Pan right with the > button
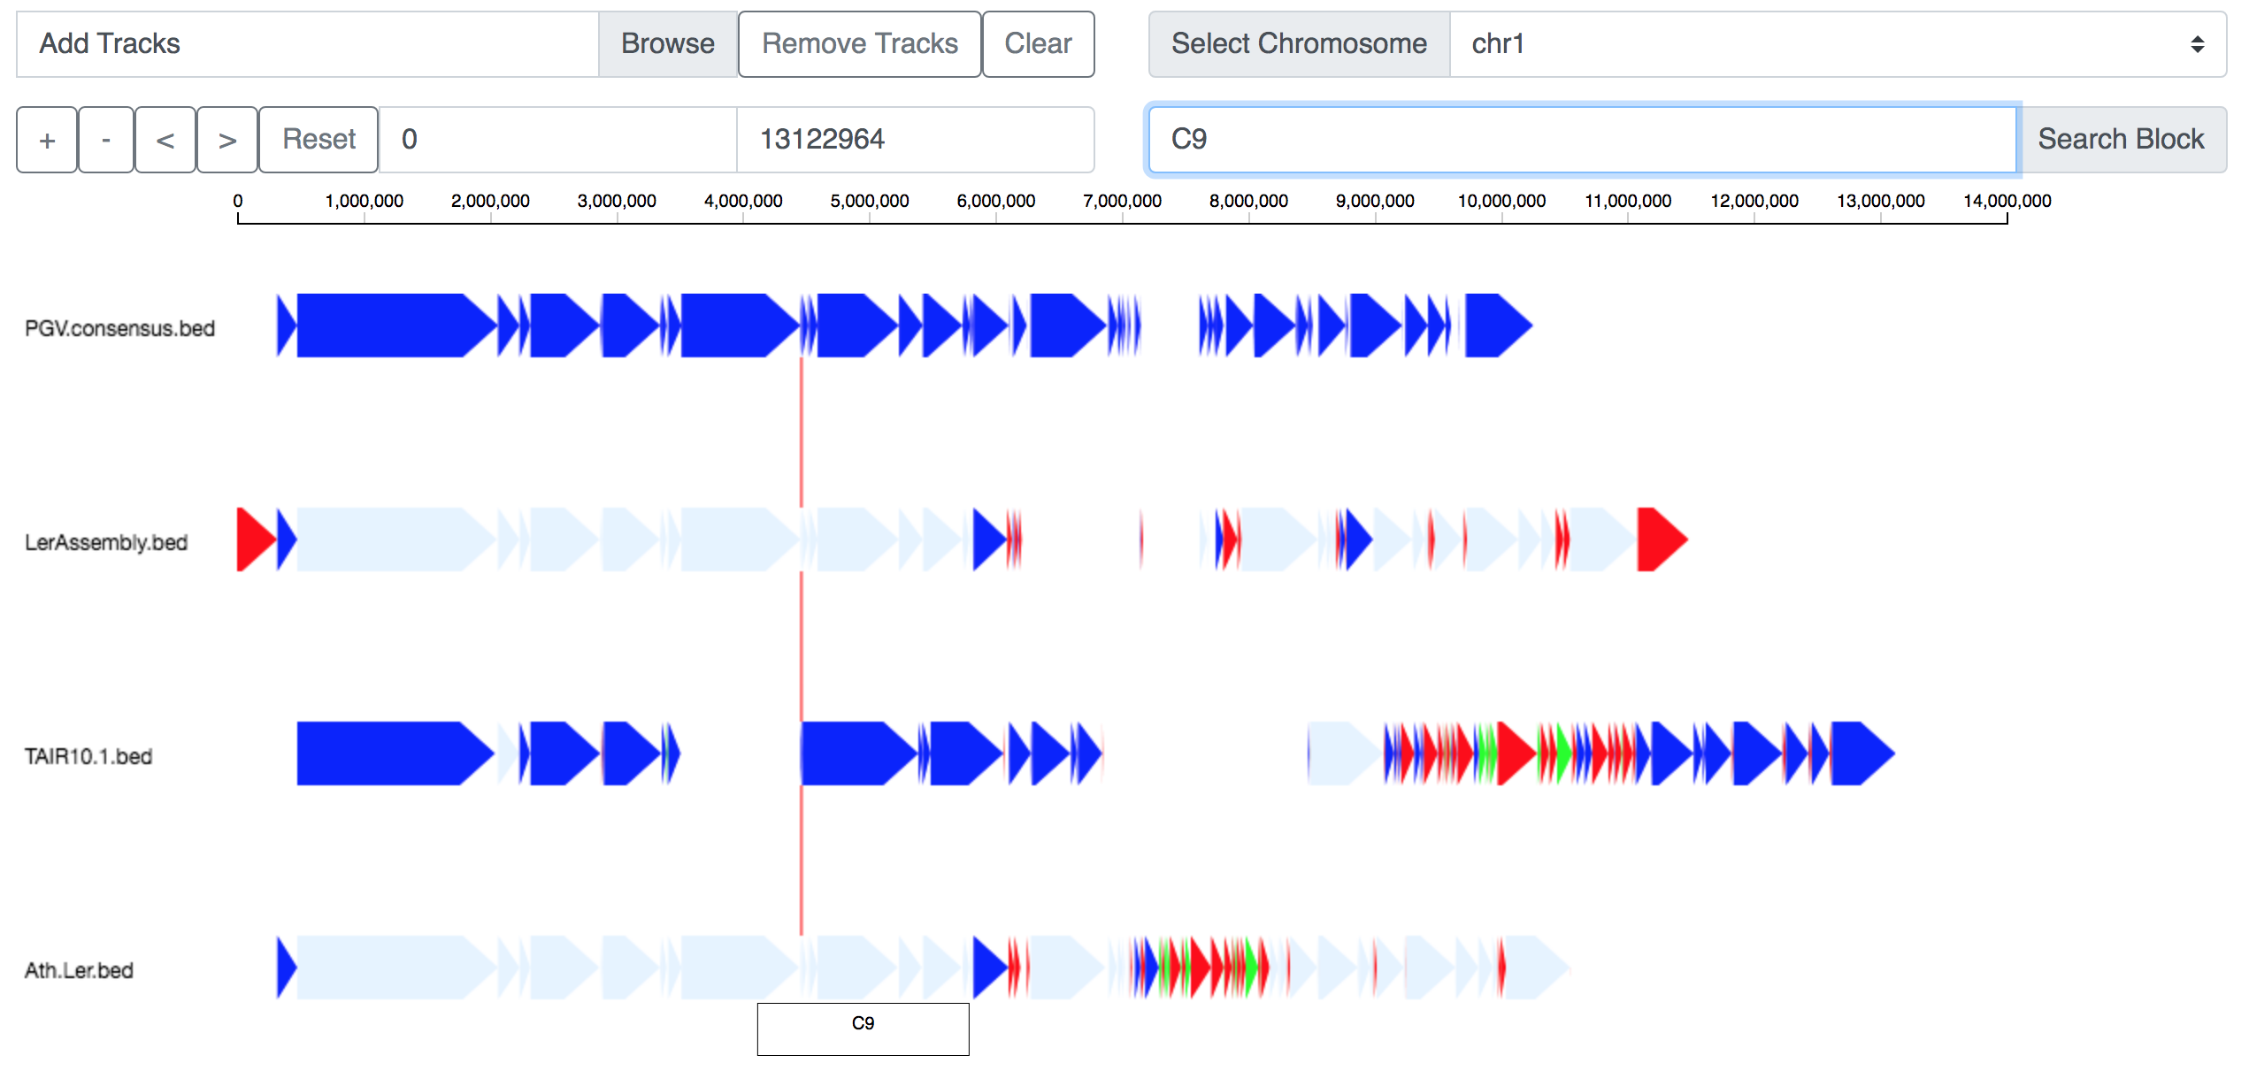The width and height of the screenshot is (2249, 1086). point(227,140)
